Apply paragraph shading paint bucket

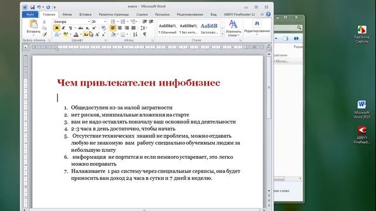(113, 35)
